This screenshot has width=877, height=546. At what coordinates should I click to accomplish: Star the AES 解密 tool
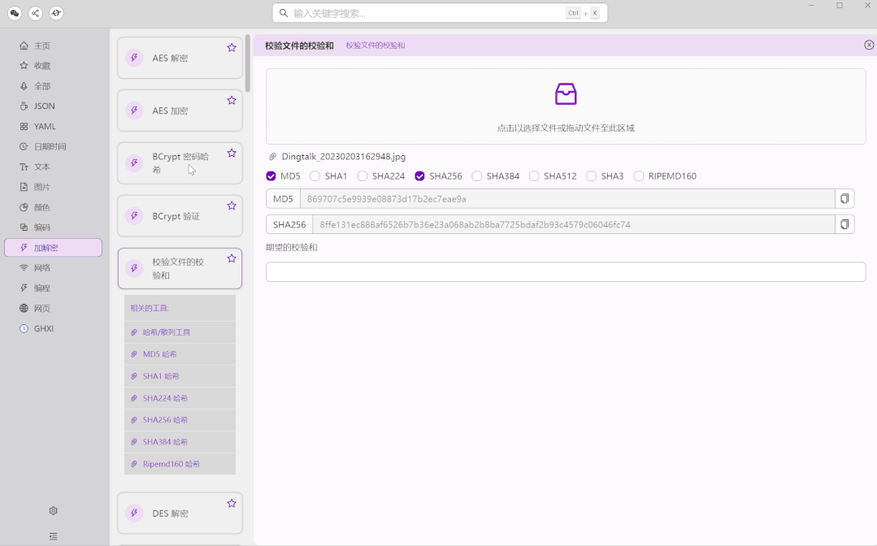tap(232, 47)
